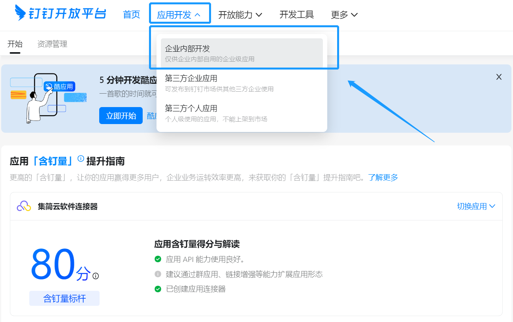This screenshot has height=322, width=513.
Task: Switch to the 资源管理 tab
Action: [x=52, y=44]
